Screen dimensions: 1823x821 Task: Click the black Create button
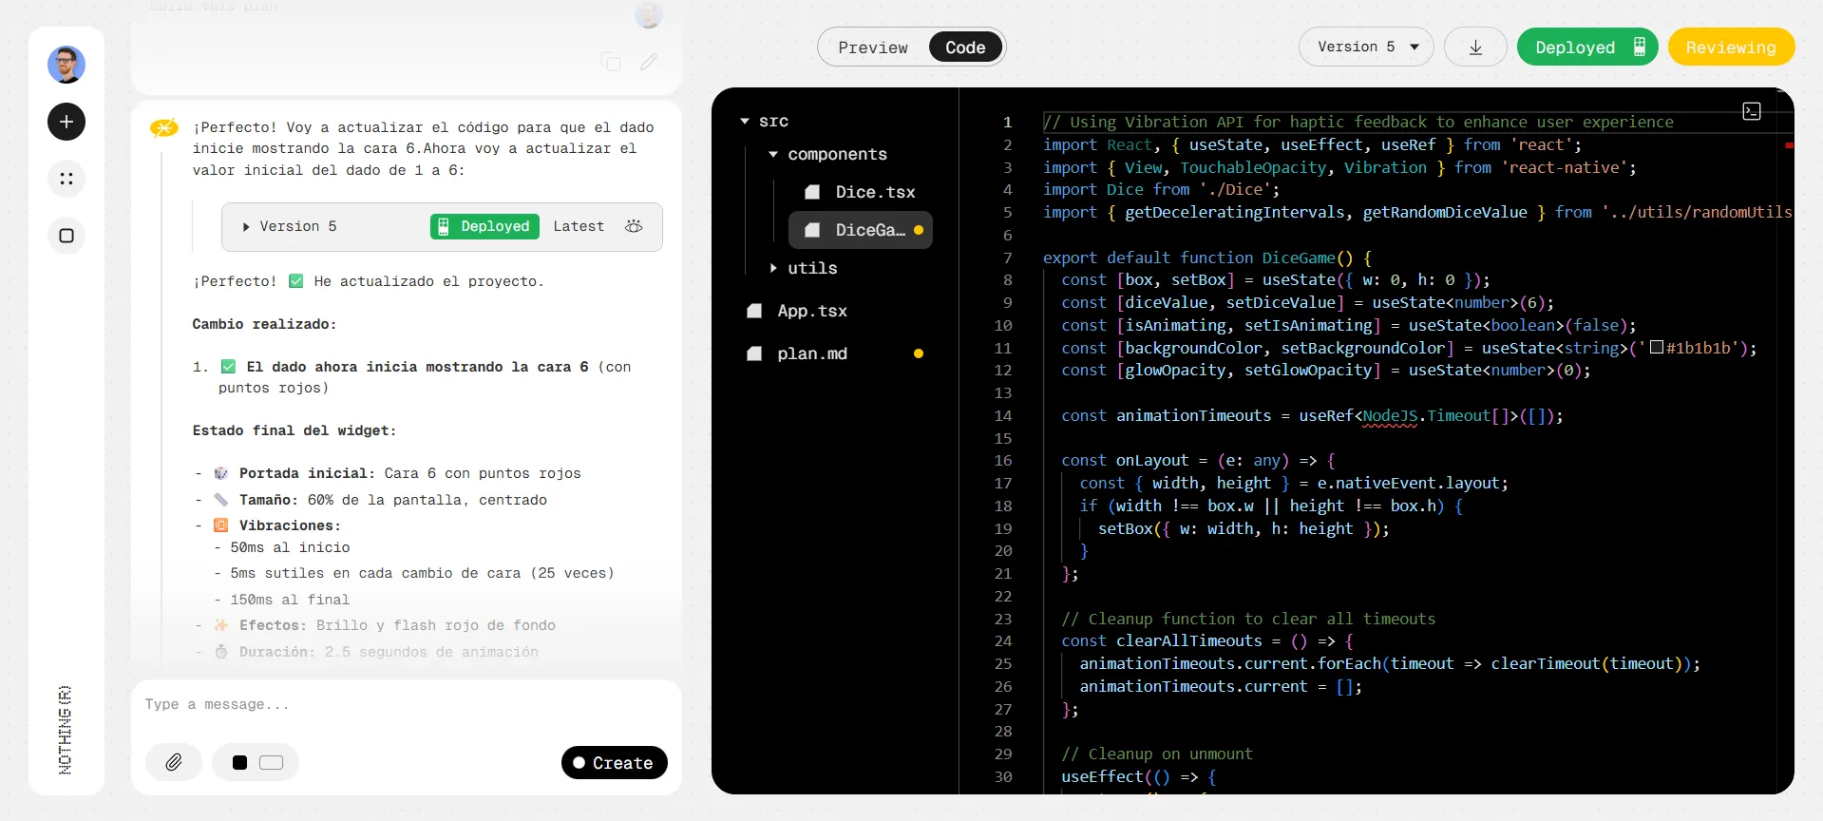(x=614, y=763)
